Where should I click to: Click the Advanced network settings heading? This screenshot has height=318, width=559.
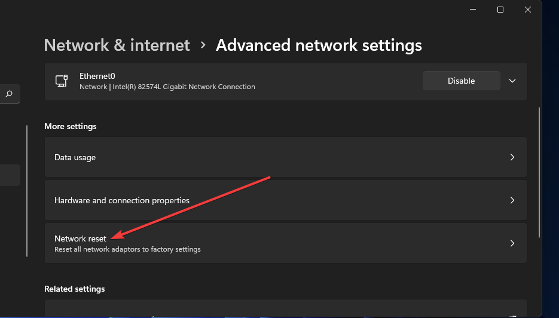(x=319, y=45)
